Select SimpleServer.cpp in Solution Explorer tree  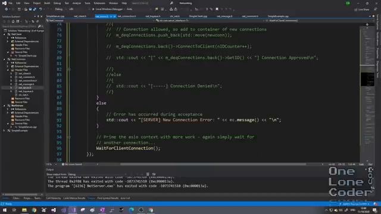[x=27, y=127]
